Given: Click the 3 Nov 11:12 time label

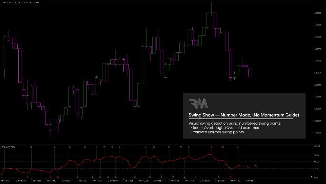Looking at the screenshot, I should click(x=128, y=181).
